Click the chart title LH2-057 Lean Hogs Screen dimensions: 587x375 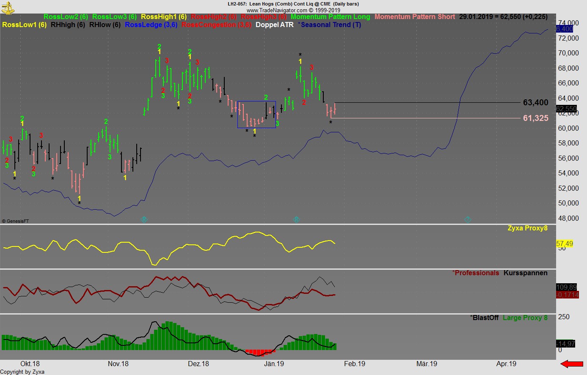coord(293,4)
